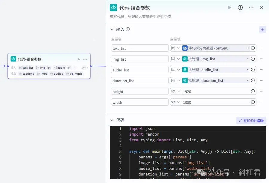Select the captions output tag on node
Viewport: 269px width, 183px height.
26,73
